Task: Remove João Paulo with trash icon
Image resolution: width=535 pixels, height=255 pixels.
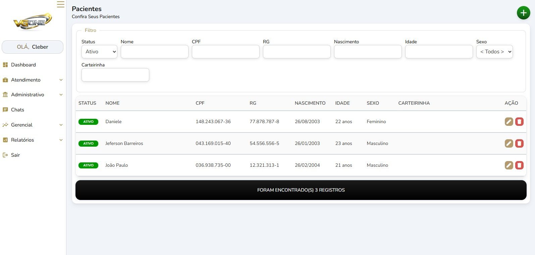Action: click(519, 165)
